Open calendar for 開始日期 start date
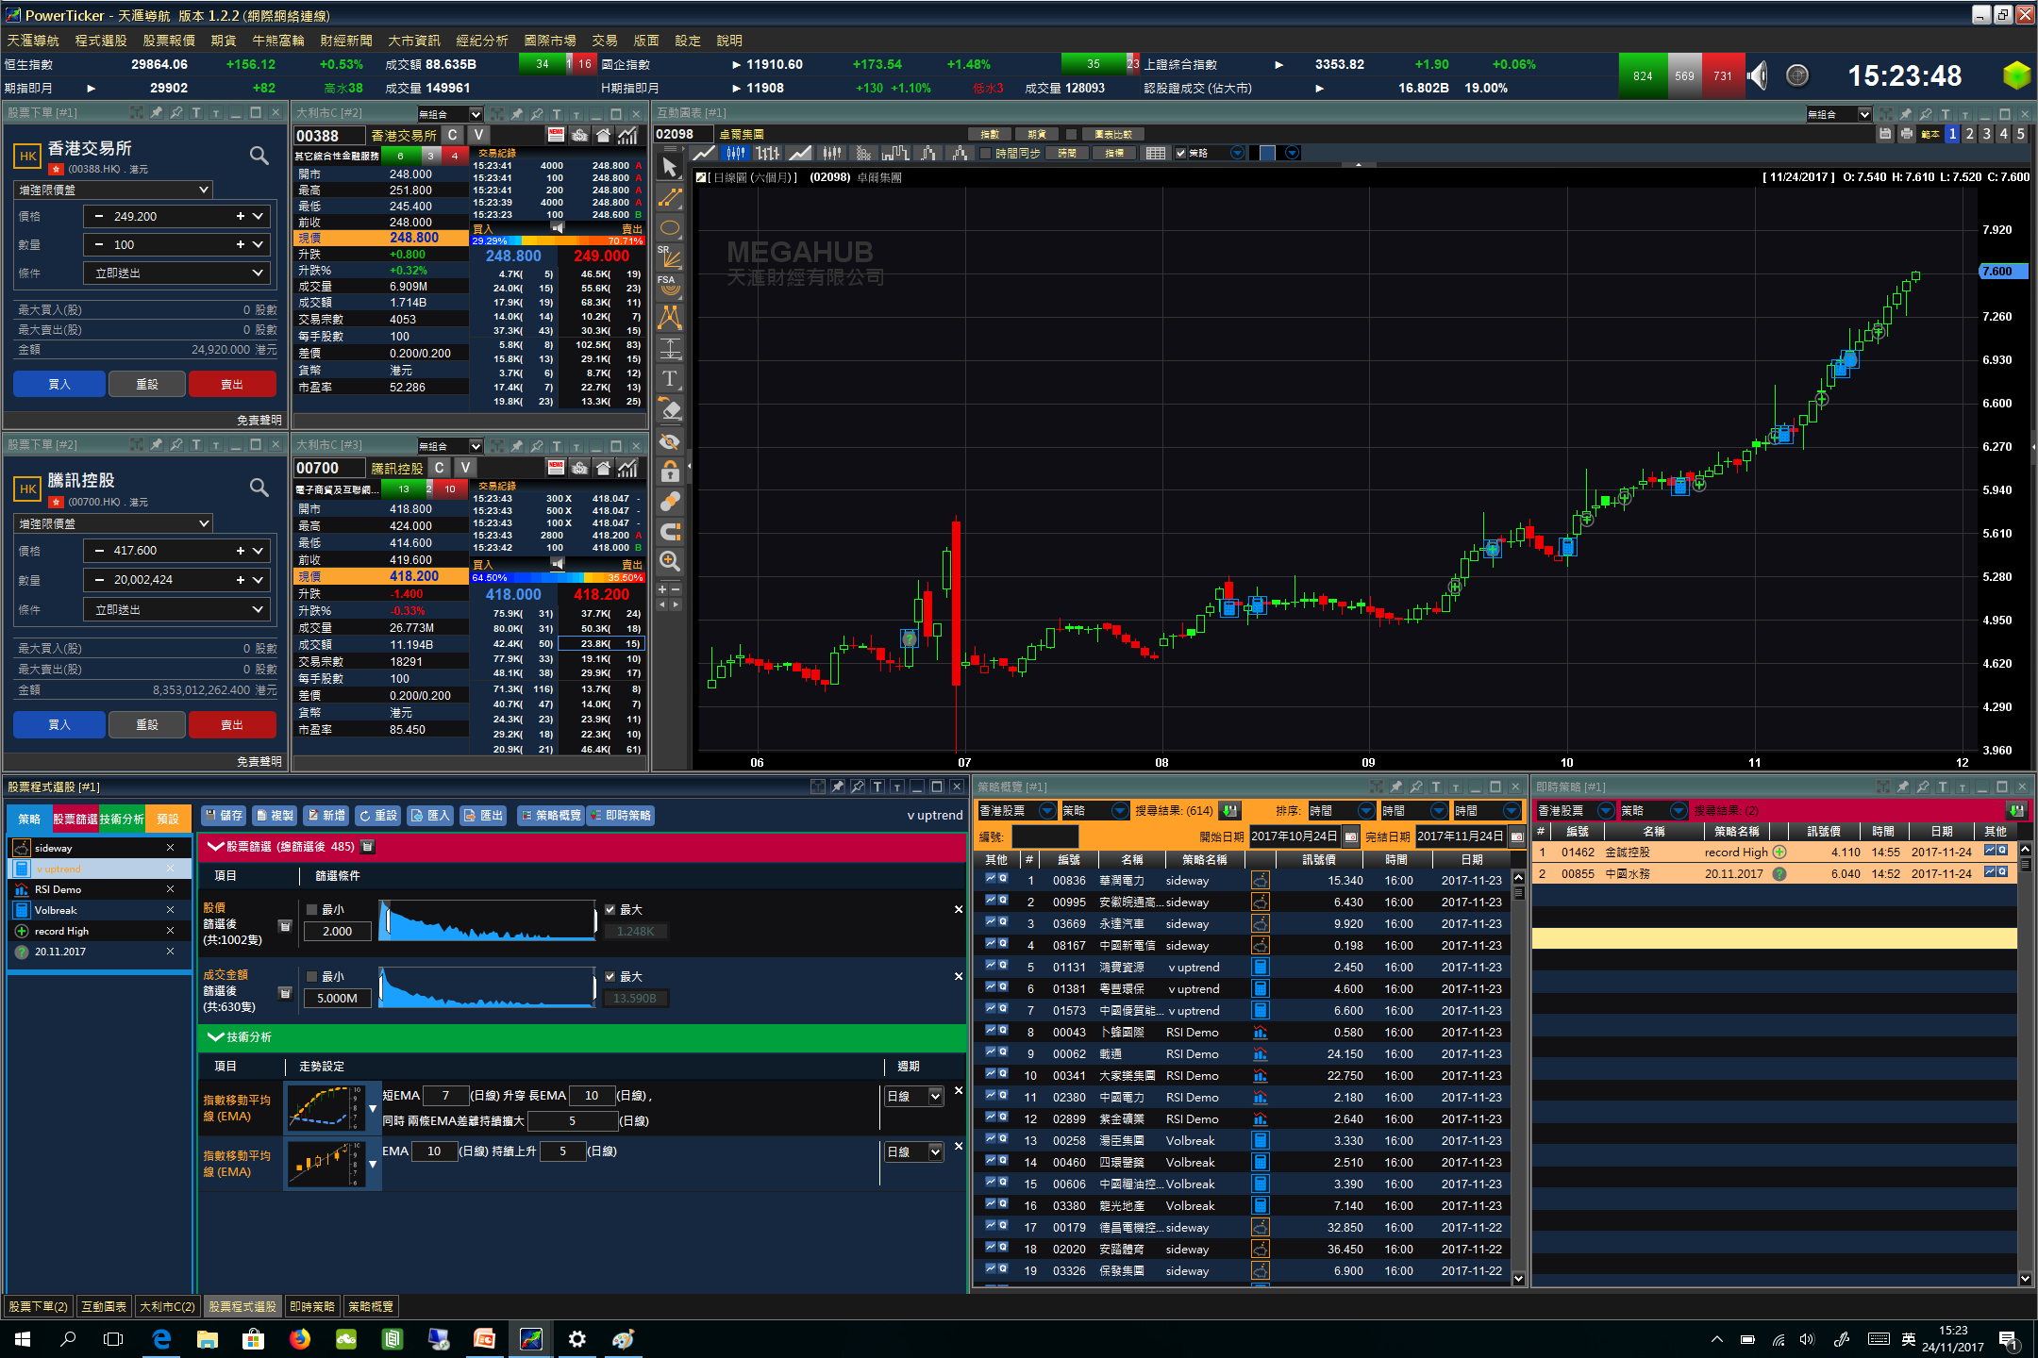The image size is (2038, 1358). (1351, 836)
